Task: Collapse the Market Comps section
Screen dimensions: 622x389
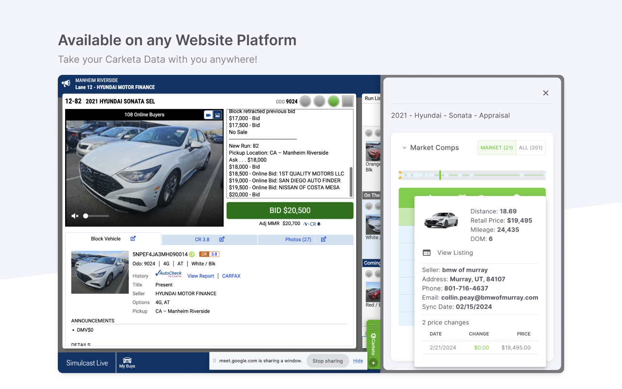Action: click(404, 148)
